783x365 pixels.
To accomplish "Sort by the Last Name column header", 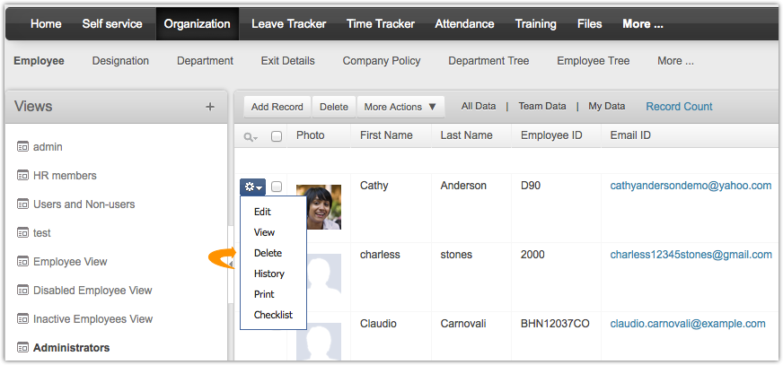I will click(x=466, y=135).
